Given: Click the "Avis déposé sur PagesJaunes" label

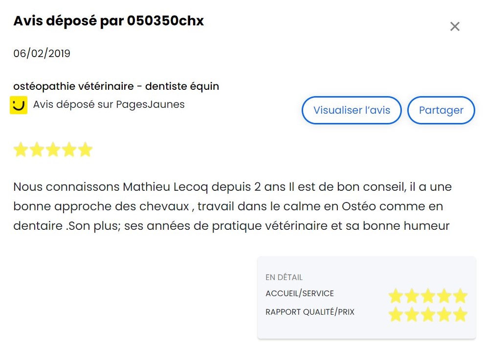Looking at the screenshot, I should pos(109,104).
